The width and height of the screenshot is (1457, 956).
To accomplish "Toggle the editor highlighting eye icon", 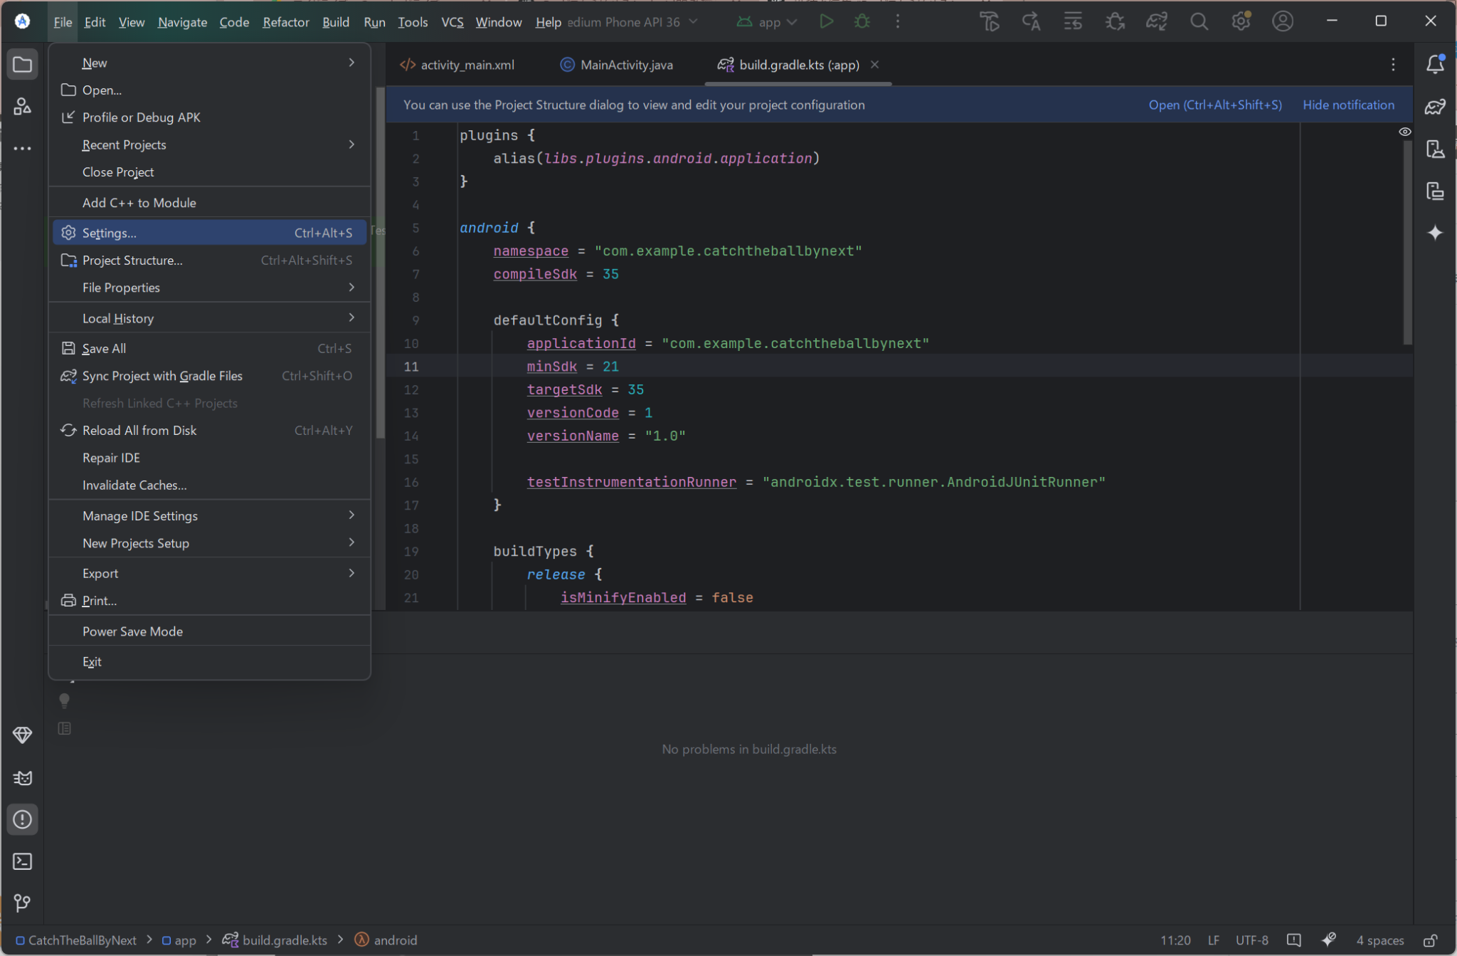I will point(1405,131).
